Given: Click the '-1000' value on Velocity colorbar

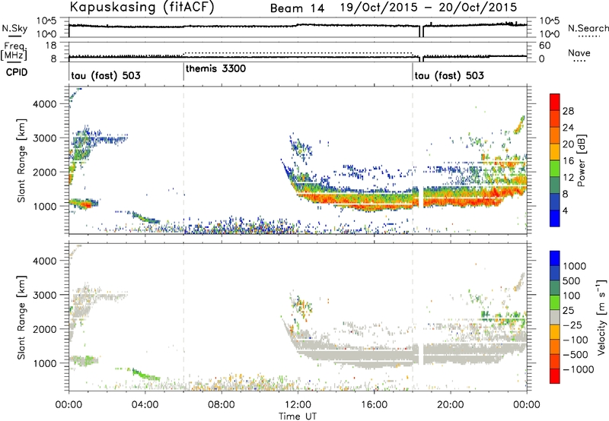Looking at the screenshot, I should coord(579,369).
